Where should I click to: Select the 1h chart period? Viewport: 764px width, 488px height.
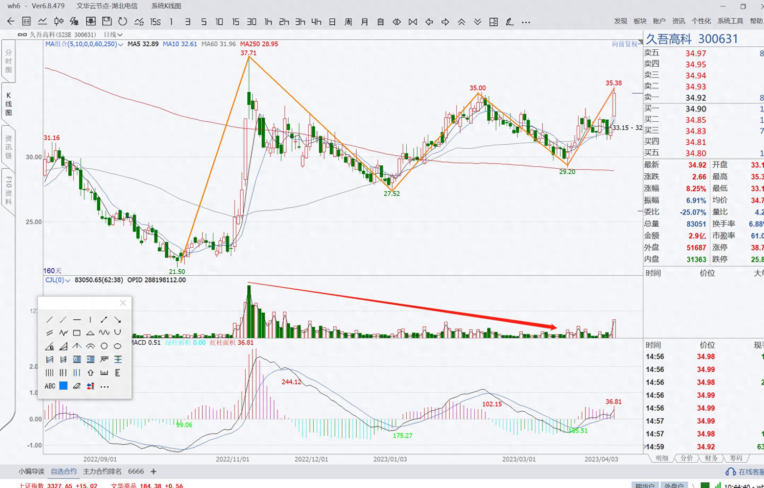[268, 22]
